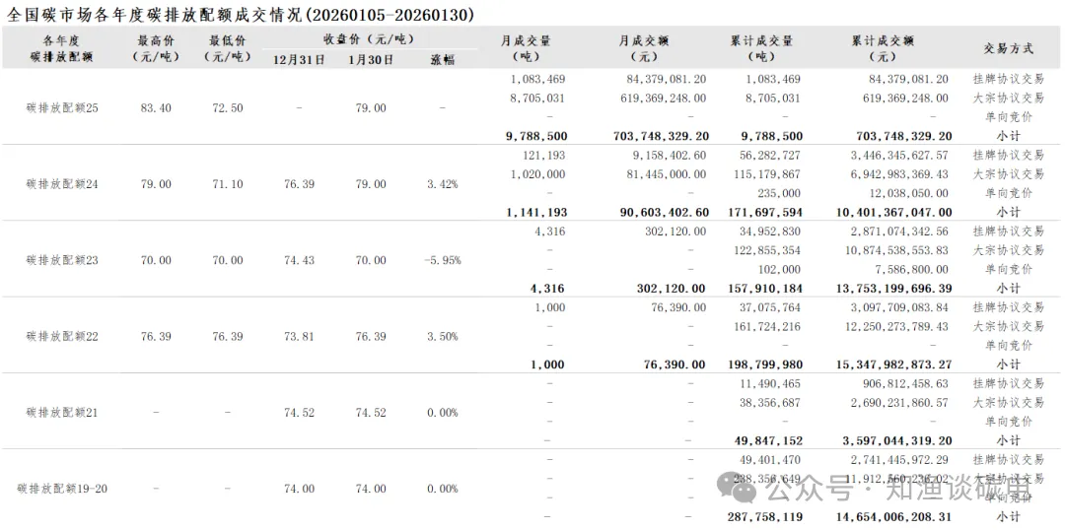The width and height of the screenshot is (1065, 530).
Task: Select the 碳排放配额25 row label
Action: click(x=62, y=107)
